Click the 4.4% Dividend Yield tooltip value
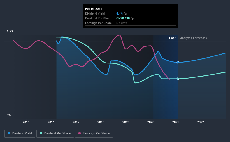230x142 pixels. [x=119, y=13]
